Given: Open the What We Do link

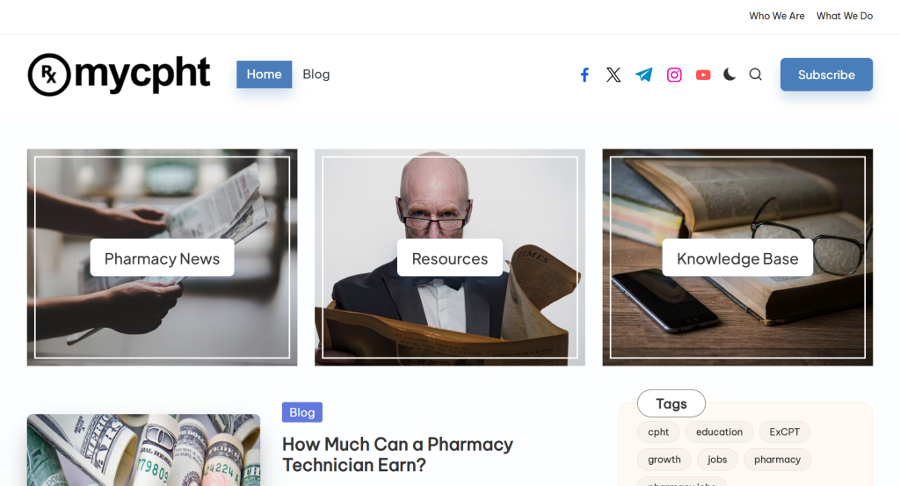Looking at the screenshot, I should tap(845, 16).
